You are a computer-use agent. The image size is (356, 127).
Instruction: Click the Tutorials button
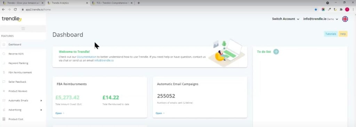[331, 34]
